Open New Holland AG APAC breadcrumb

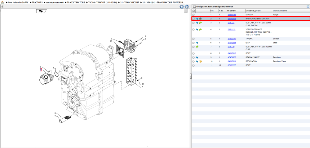[18, 2]
